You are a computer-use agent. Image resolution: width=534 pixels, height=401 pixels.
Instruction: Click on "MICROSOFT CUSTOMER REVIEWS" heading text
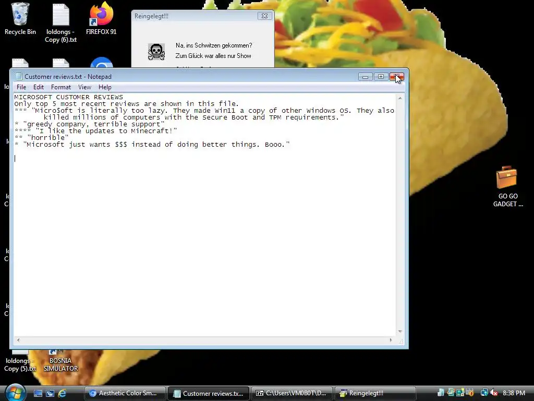(x=68, y=97)
